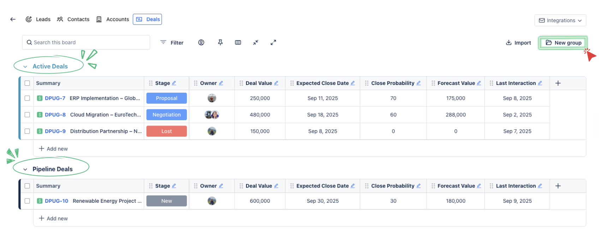The width and height of the screenshot is (601, 239).
Task: Collapse the Pipeline Deals group
Action: (25, 170)
